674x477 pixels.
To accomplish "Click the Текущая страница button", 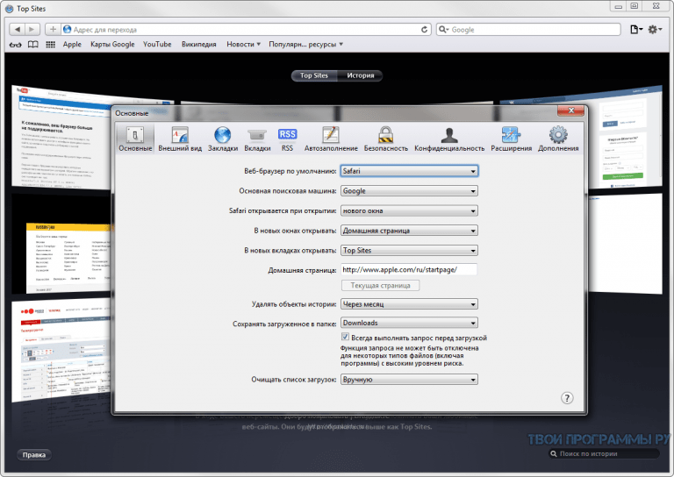I will pyautogui.click(x=380, y=286).
